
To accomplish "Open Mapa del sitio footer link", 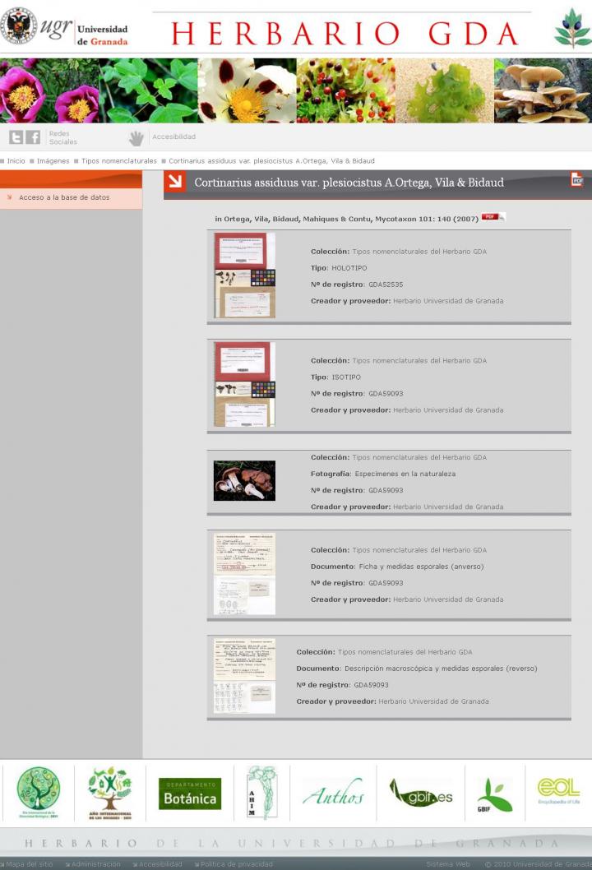I will (29, 864).
